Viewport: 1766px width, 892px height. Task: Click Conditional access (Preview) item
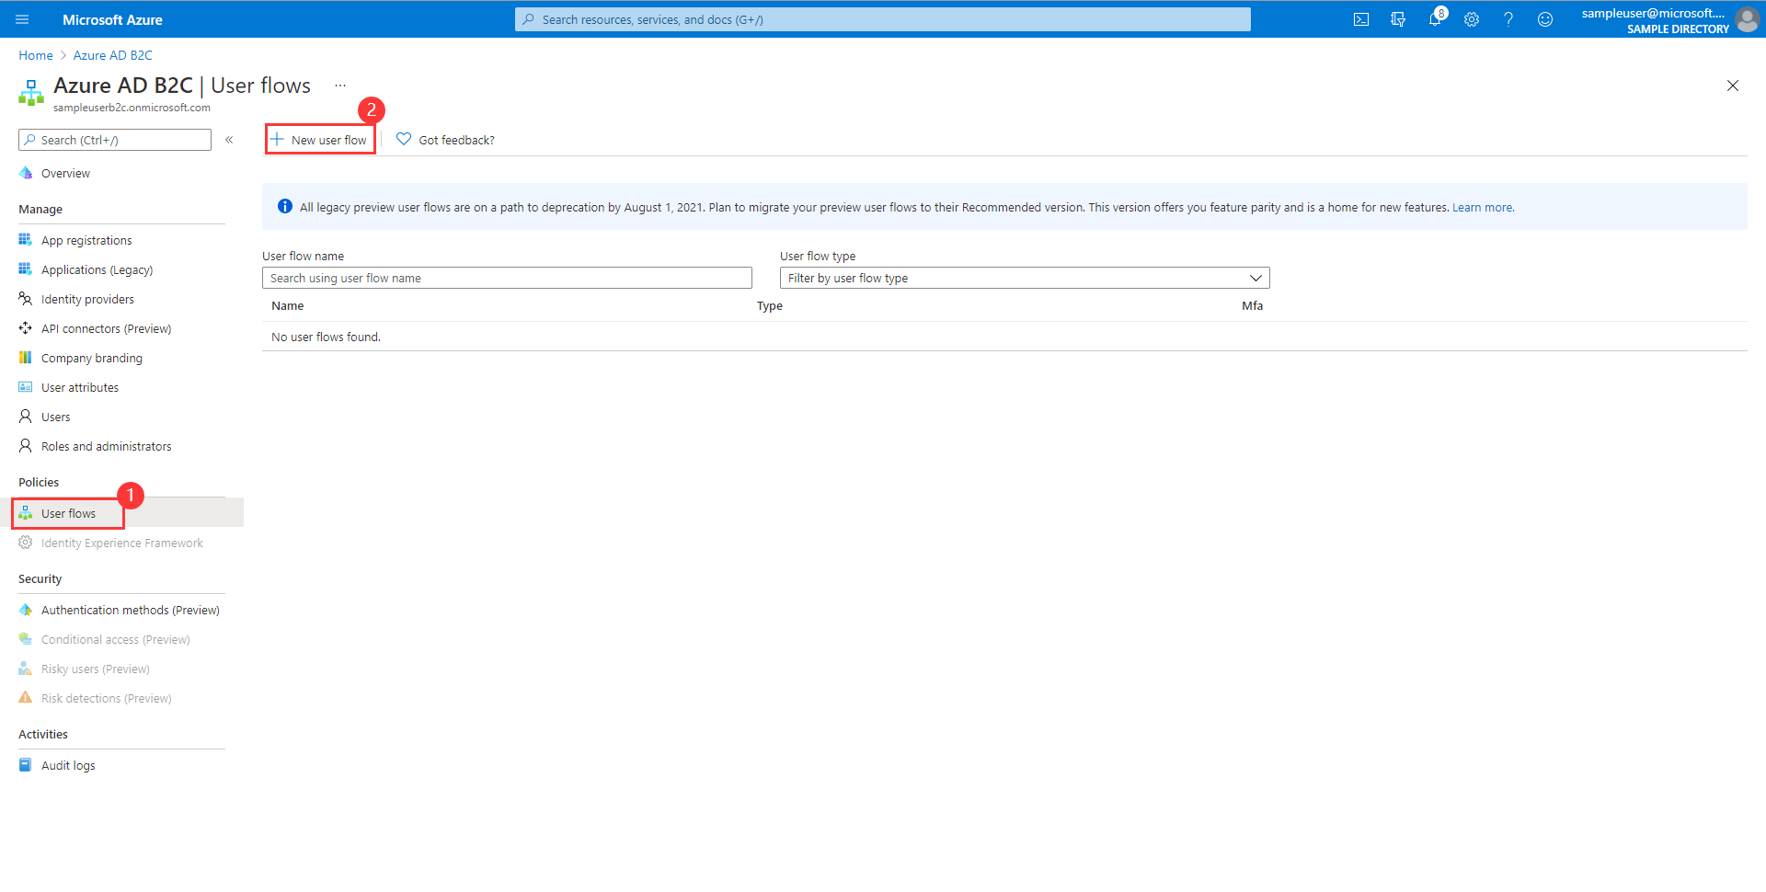click(116, 639)
